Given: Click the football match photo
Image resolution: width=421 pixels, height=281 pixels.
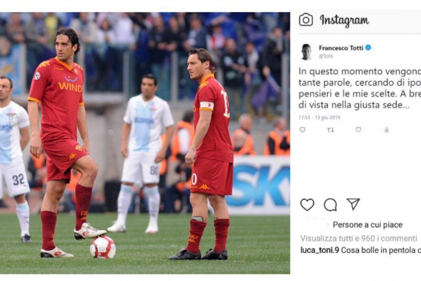Looking at the screenshot, I should pos(145,143).
